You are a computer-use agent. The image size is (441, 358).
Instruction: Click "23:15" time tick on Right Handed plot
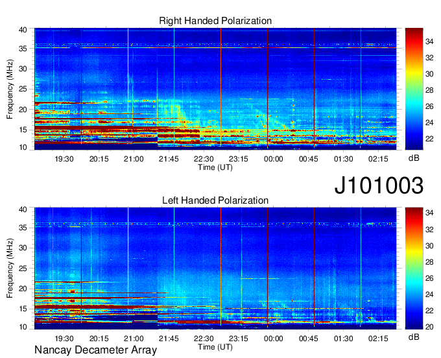(x=239, y=159)
